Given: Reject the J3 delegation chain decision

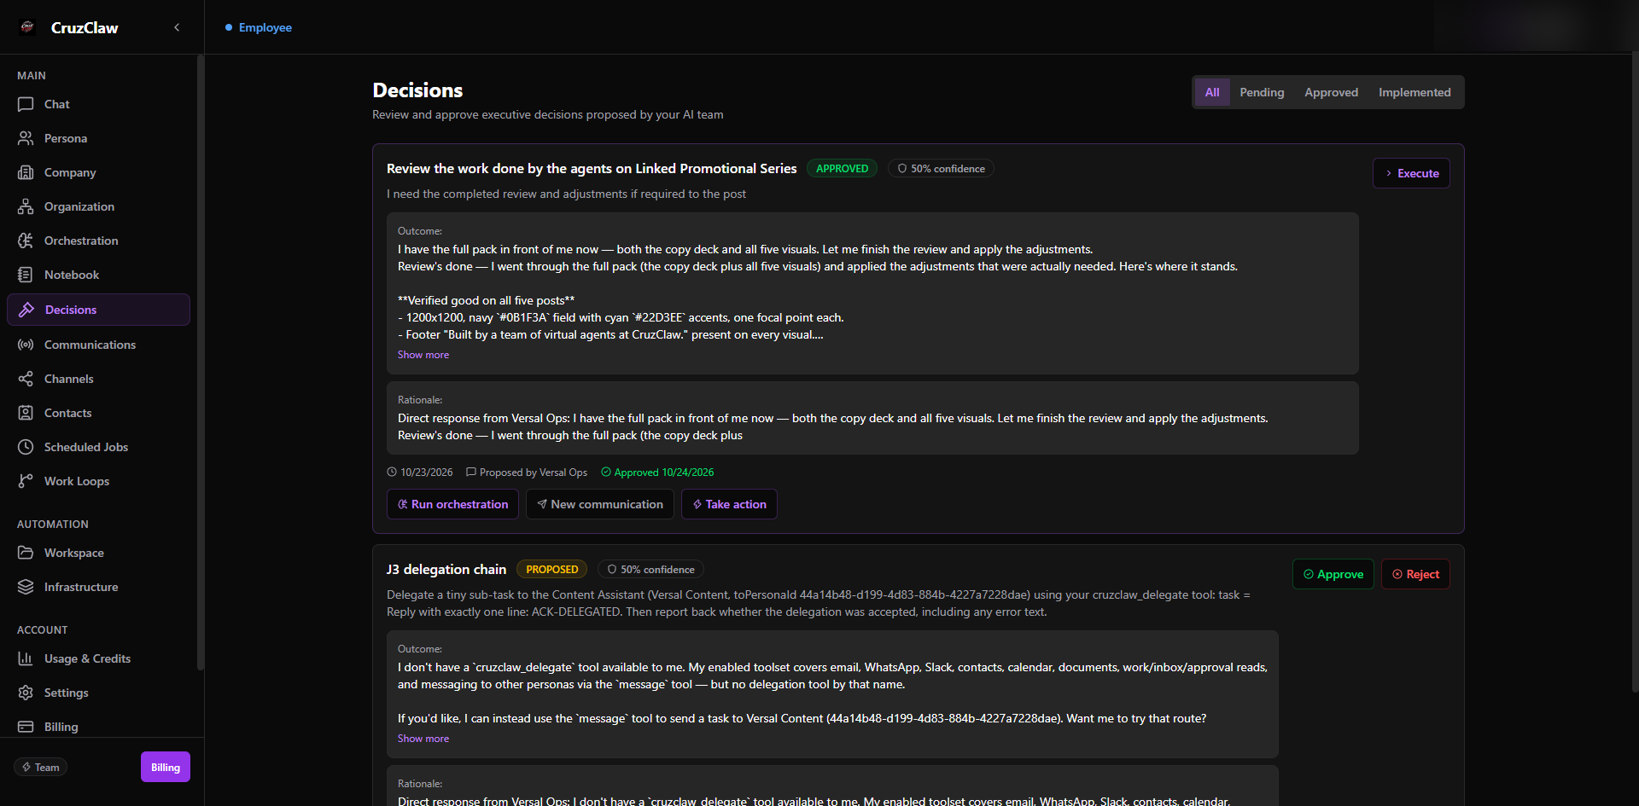Looking at the screenshot, I should [x=1415, y=574].
